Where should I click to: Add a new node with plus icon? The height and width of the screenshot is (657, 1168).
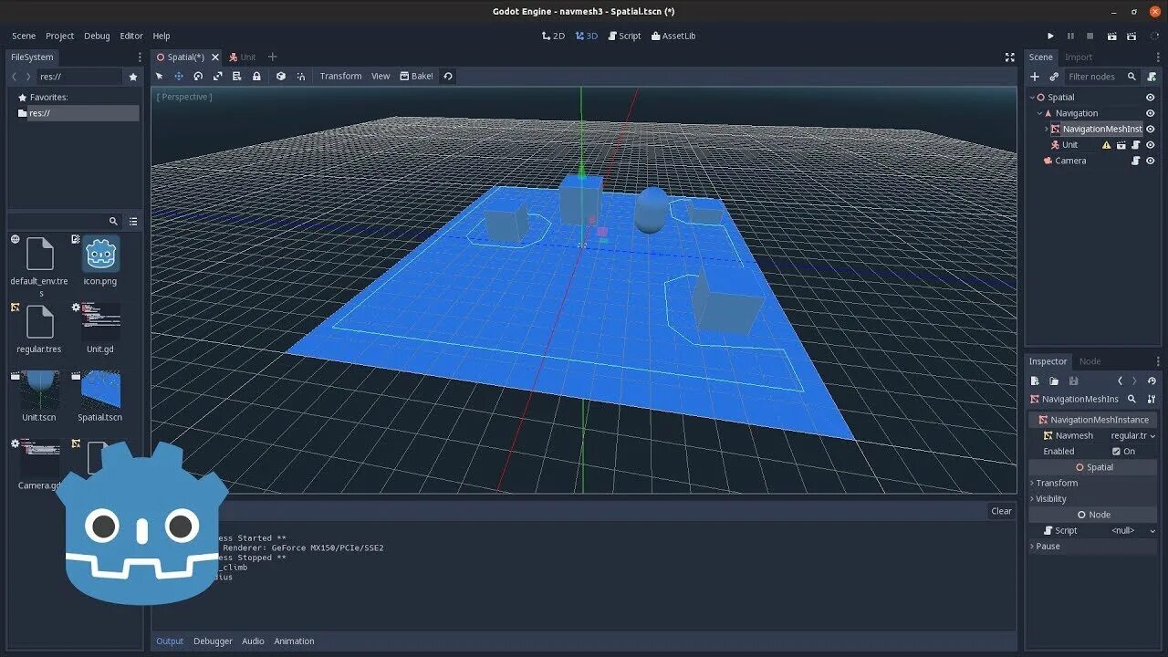point(1035,77)
